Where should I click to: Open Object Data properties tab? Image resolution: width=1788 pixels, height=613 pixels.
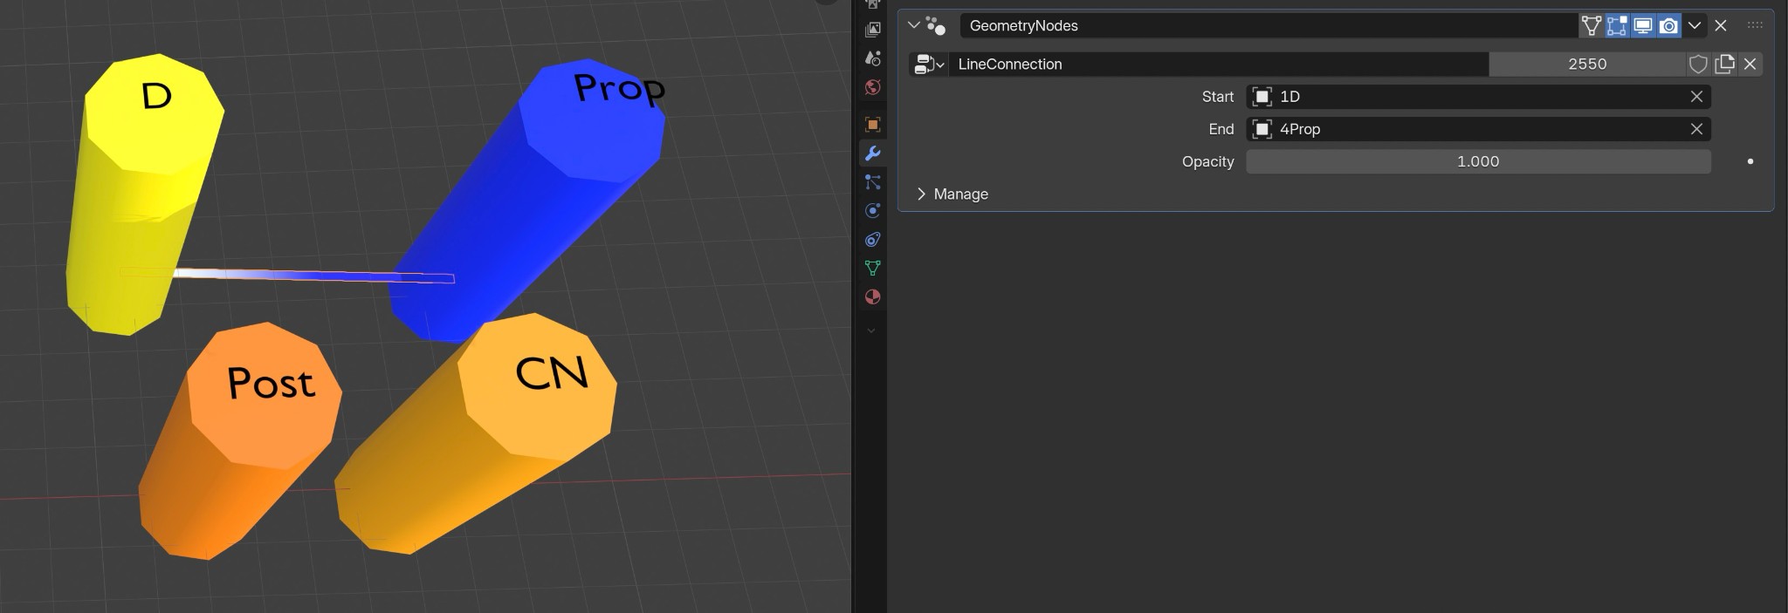pos(872,269)
